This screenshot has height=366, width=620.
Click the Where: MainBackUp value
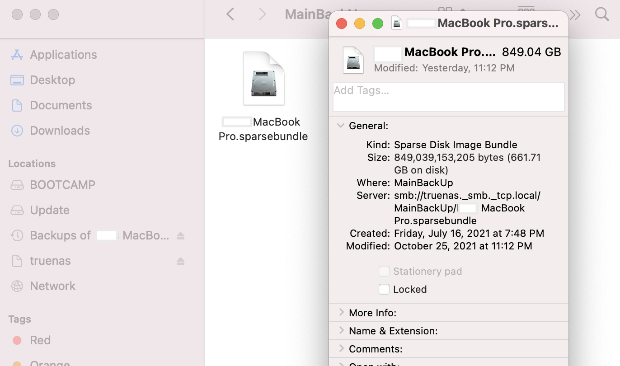(x=423, y=183)
